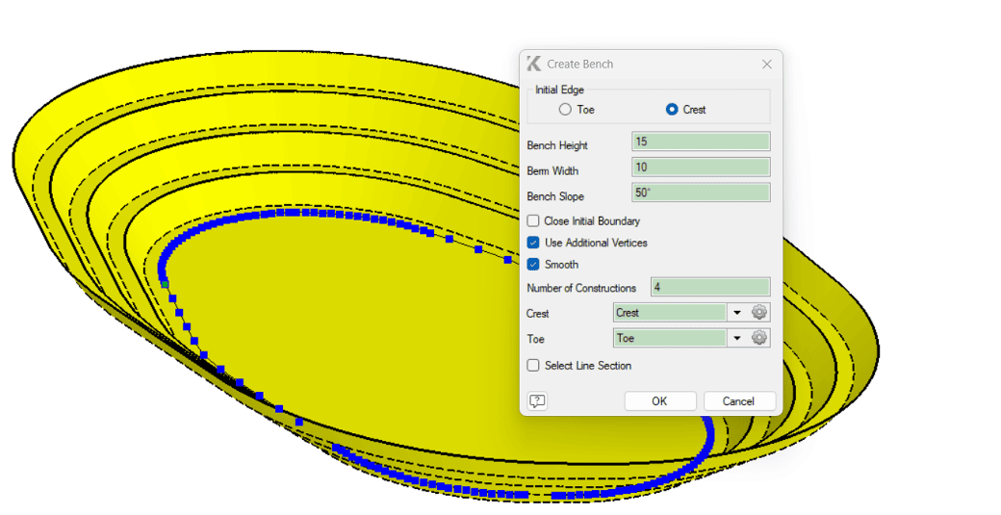The width and height of the screenshot is (1001, 515).
Task: Enable Close Initial Boundary checkbox
Action: 533,221
